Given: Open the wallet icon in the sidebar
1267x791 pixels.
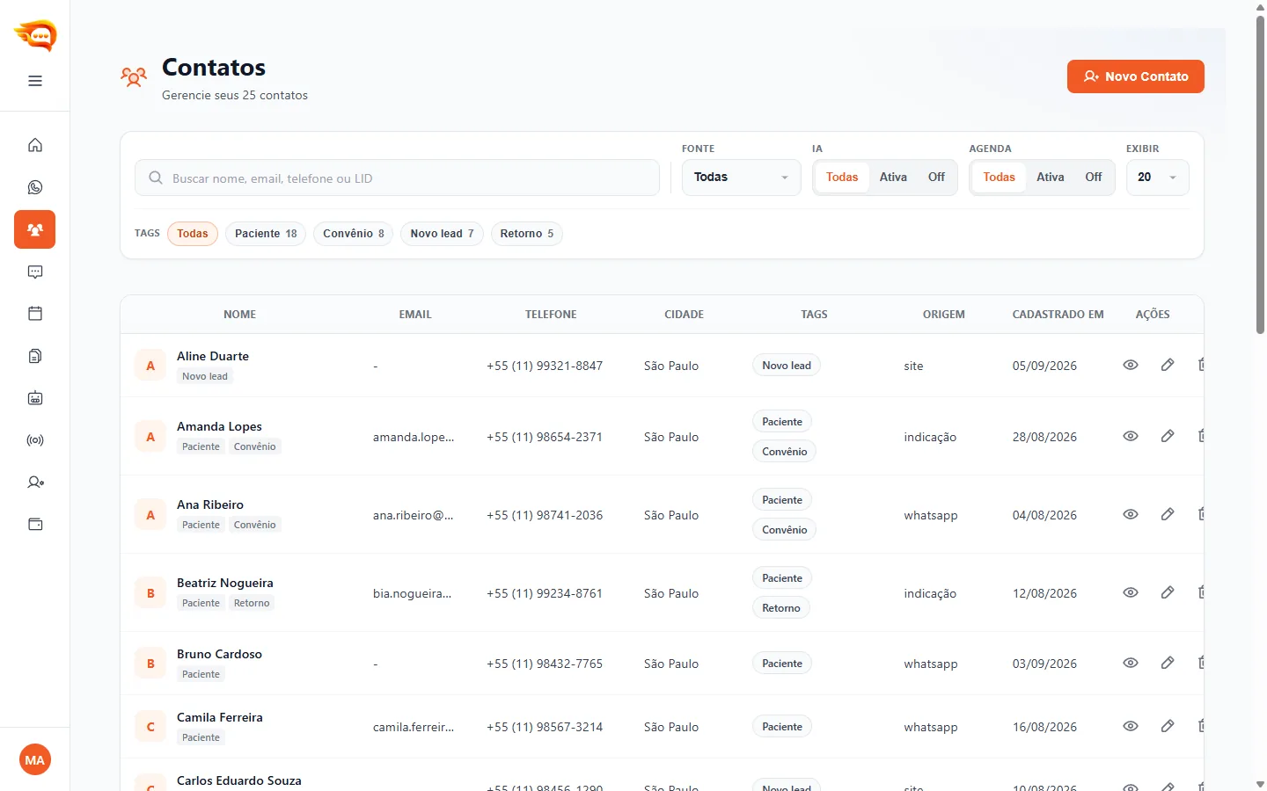Looking at the screenshot, I should tap(35, 525).
